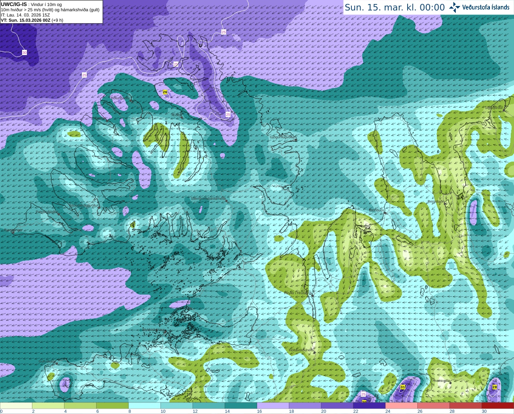The width and height of the screenshot is (514, 414).
Task: Click the Gufuskálar station label
Action: (x=47, y=361)
